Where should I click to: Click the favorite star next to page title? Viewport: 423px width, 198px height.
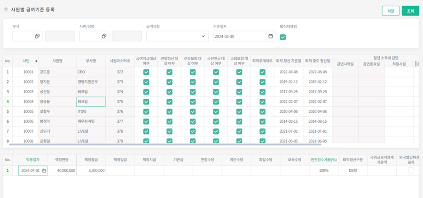[x=6, y=9]
